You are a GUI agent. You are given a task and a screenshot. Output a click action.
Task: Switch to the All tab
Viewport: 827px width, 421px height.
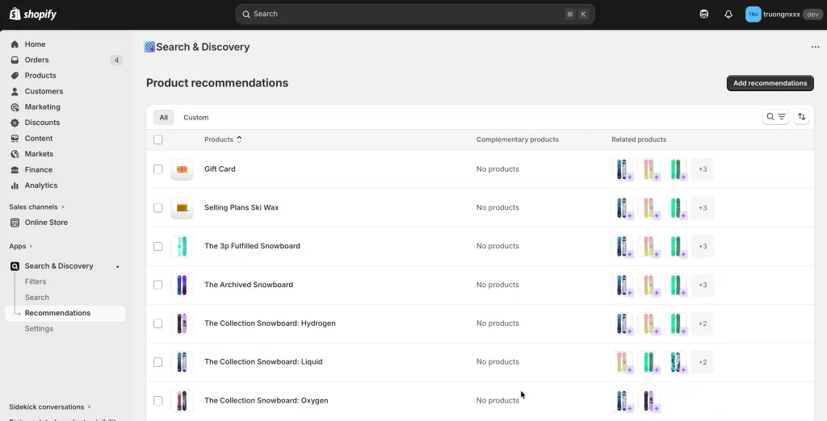point(163,118)
